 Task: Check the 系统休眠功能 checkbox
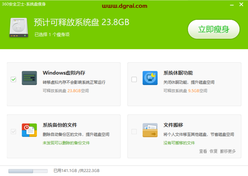134,79
